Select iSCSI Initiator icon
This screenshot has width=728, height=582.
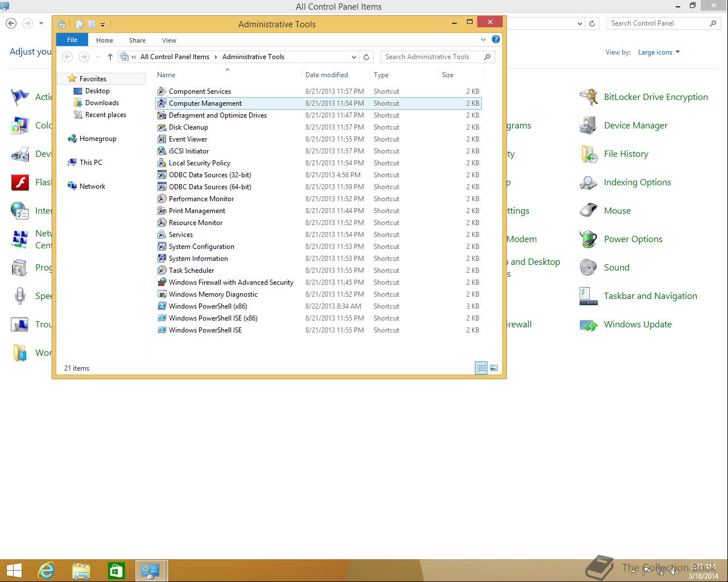[162, 151]
